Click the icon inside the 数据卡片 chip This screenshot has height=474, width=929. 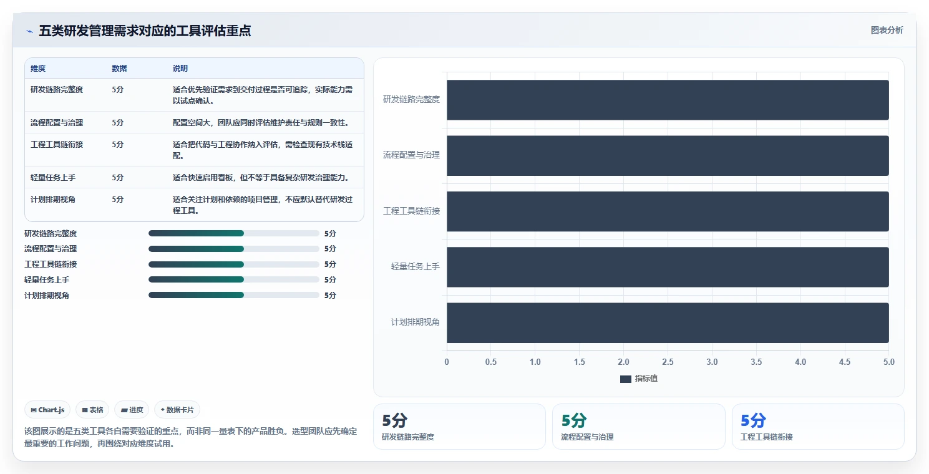163,410
